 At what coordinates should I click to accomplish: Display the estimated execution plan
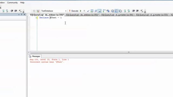(92, 11)
